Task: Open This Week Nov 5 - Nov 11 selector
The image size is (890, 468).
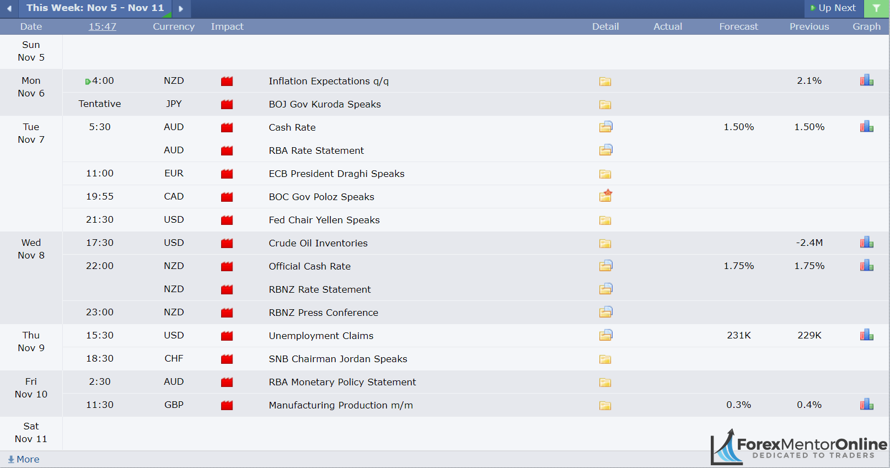Action: coord(95,8)
